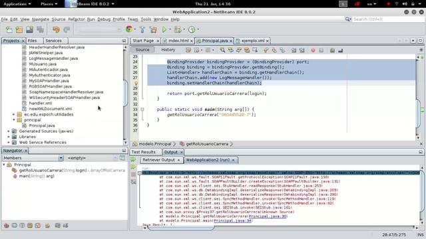
Task: Click lightbulb hint icon at line 28
Action: coord(136,83)
